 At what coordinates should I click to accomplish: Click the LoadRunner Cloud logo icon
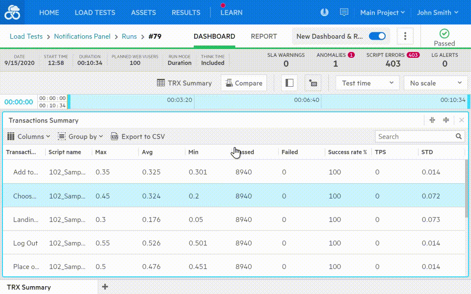point(12,13)
